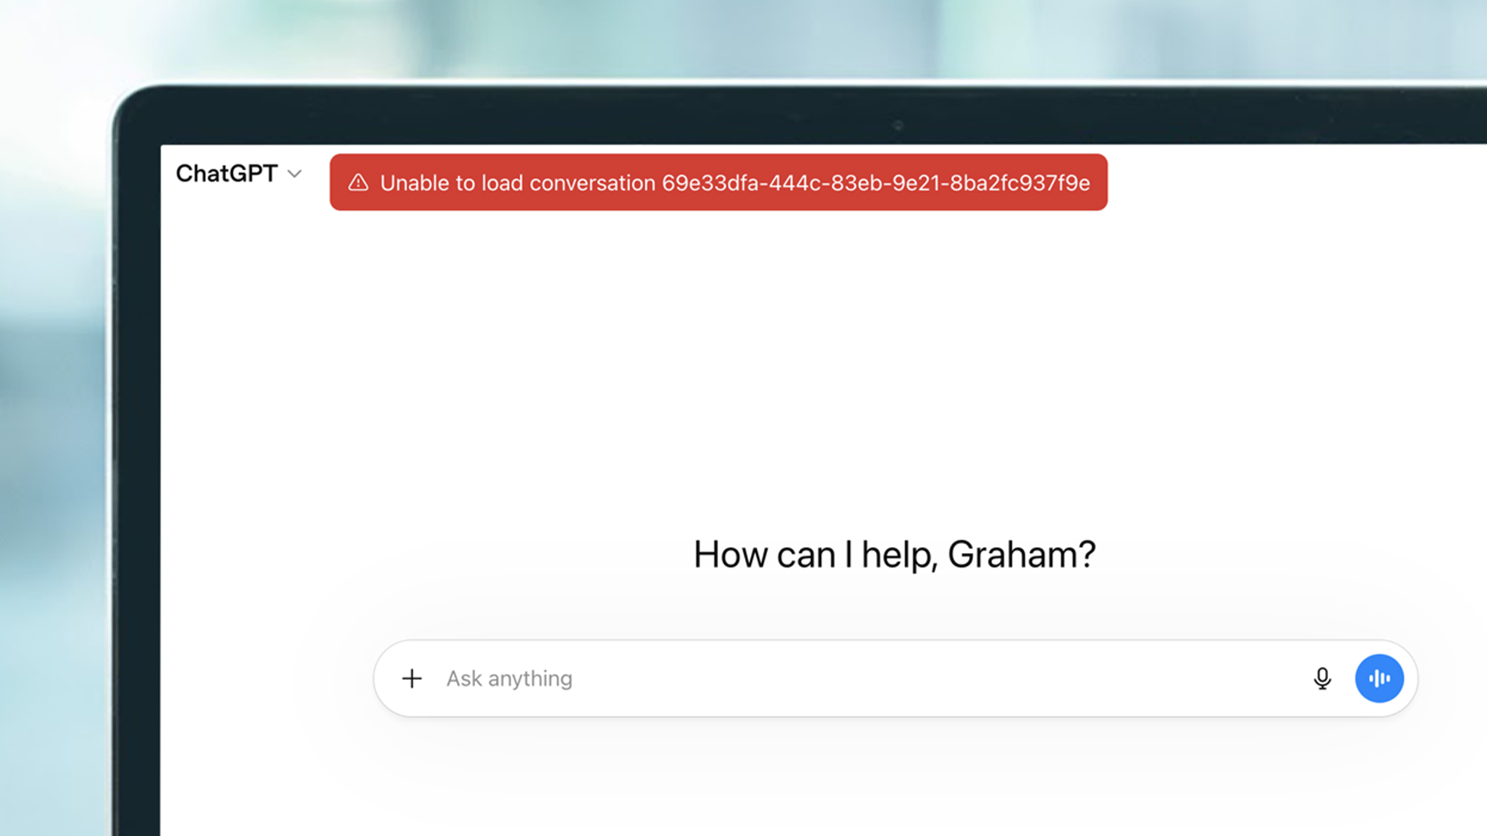
Task: Click the 'How can I' part of greeting
Action: (x=772, y=554)
